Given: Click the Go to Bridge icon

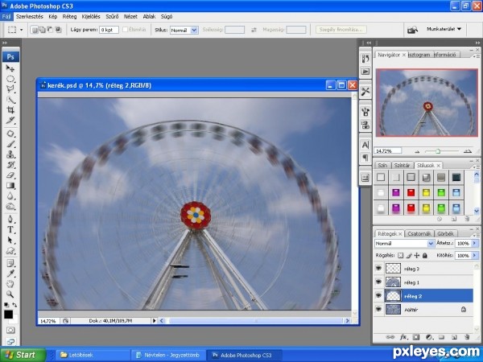Looking at the screenshot, I should coord(412,30).
